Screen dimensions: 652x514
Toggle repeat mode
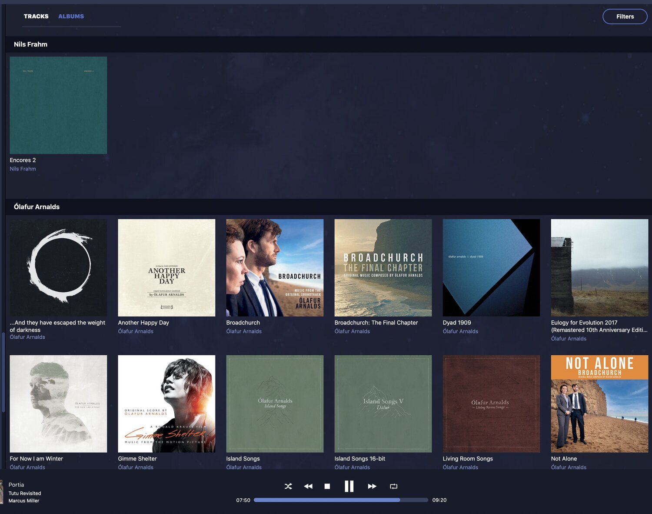394,486
